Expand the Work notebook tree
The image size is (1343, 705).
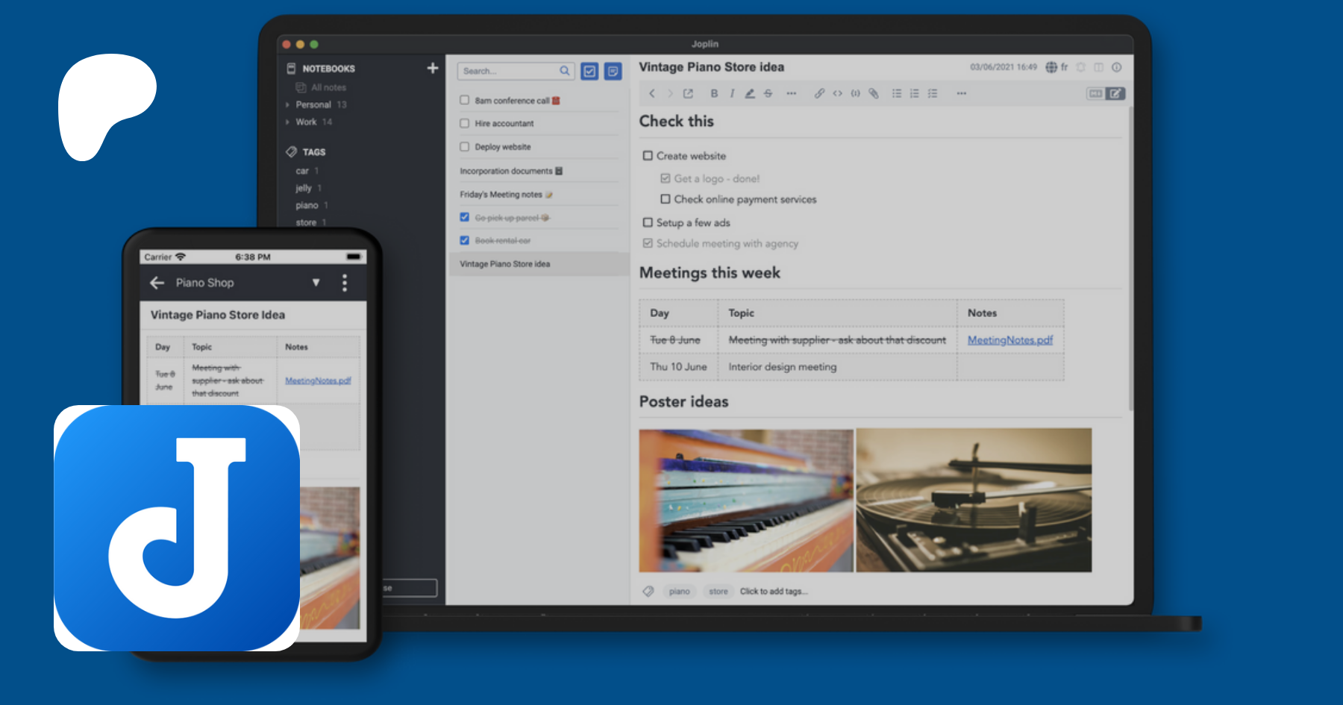[288, 122]
